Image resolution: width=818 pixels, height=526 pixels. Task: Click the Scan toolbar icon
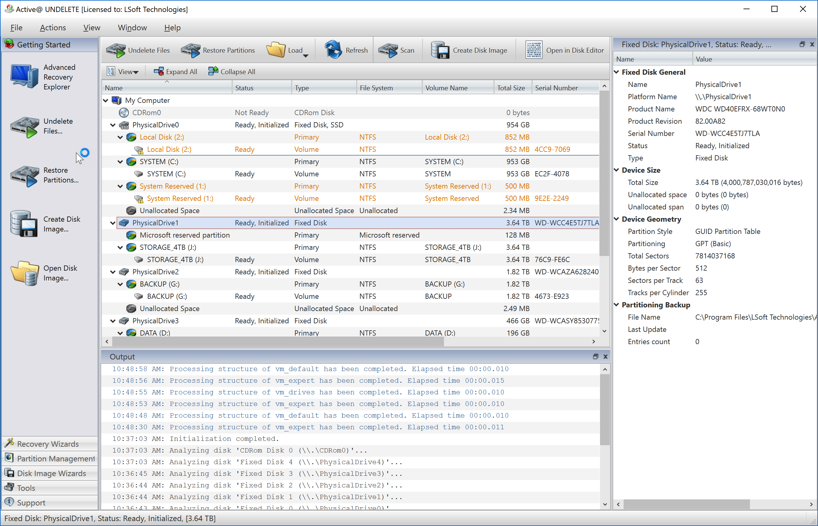[397, 49]
